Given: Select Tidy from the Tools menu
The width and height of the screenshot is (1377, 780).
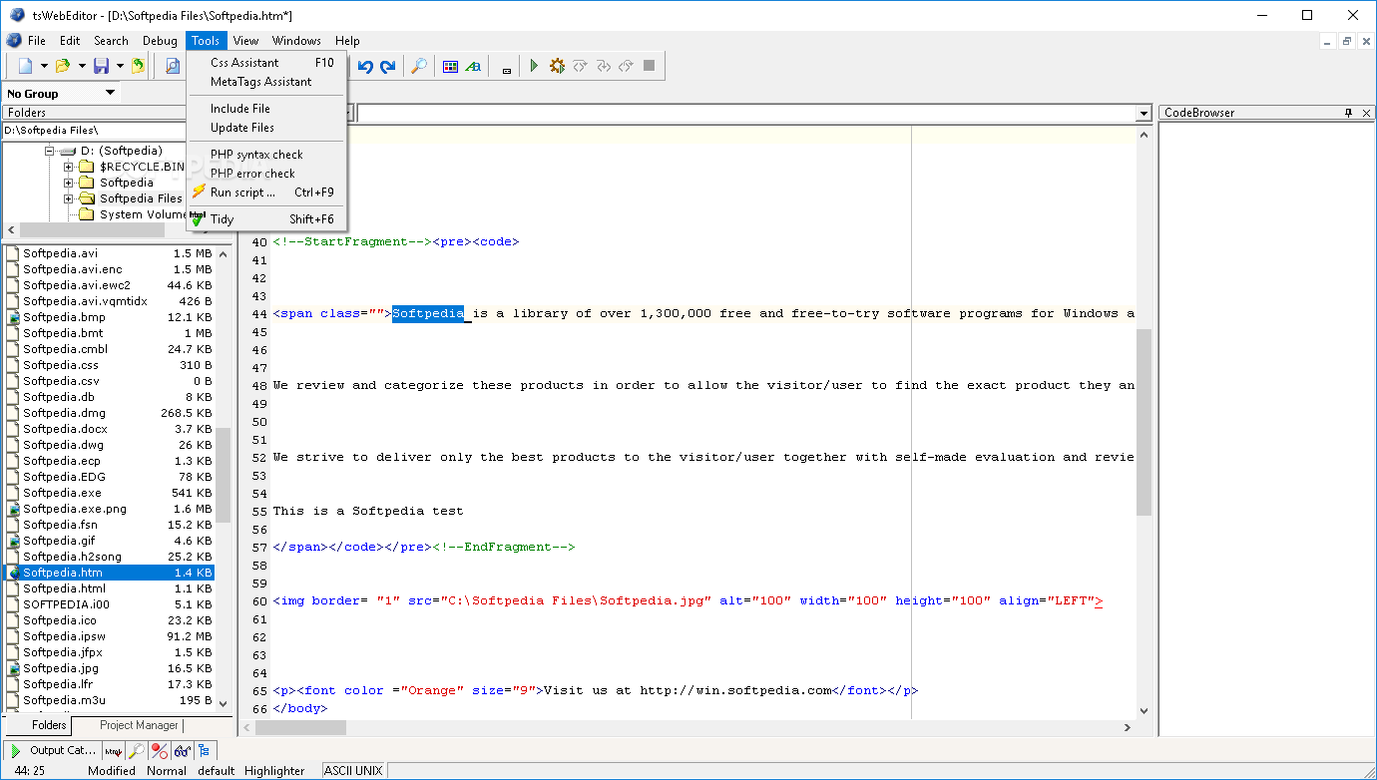Looking at the screenshot, I should tap(266, 219).
